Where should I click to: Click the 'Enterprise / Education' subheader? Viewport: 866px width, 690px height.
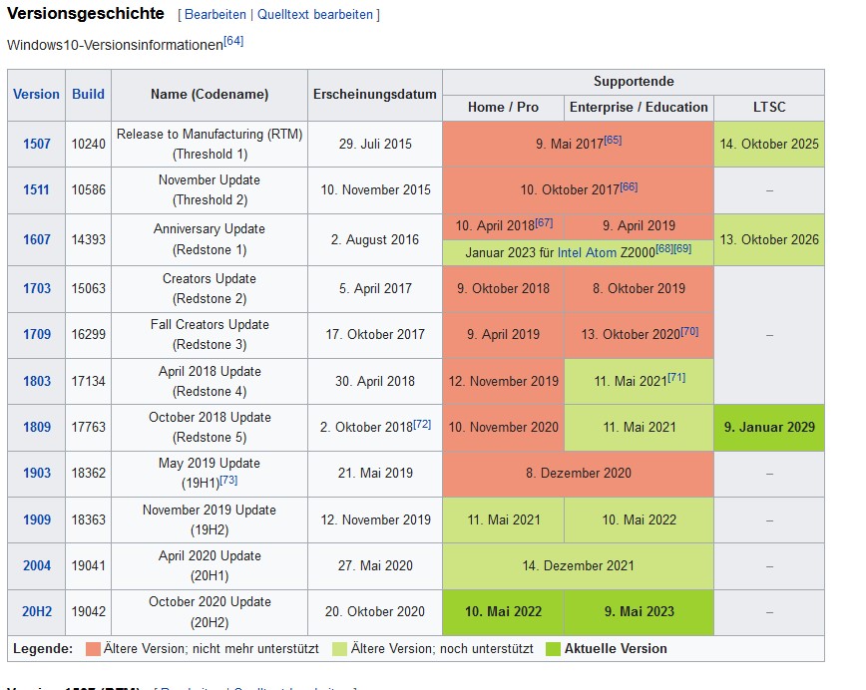coord(639,107)
